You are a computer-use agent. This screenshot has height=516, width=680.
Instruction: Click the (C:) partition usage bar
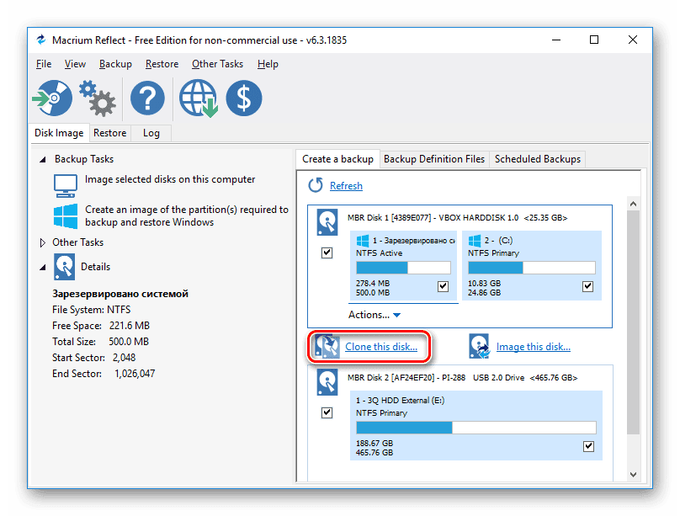click(x=532, y=268)
